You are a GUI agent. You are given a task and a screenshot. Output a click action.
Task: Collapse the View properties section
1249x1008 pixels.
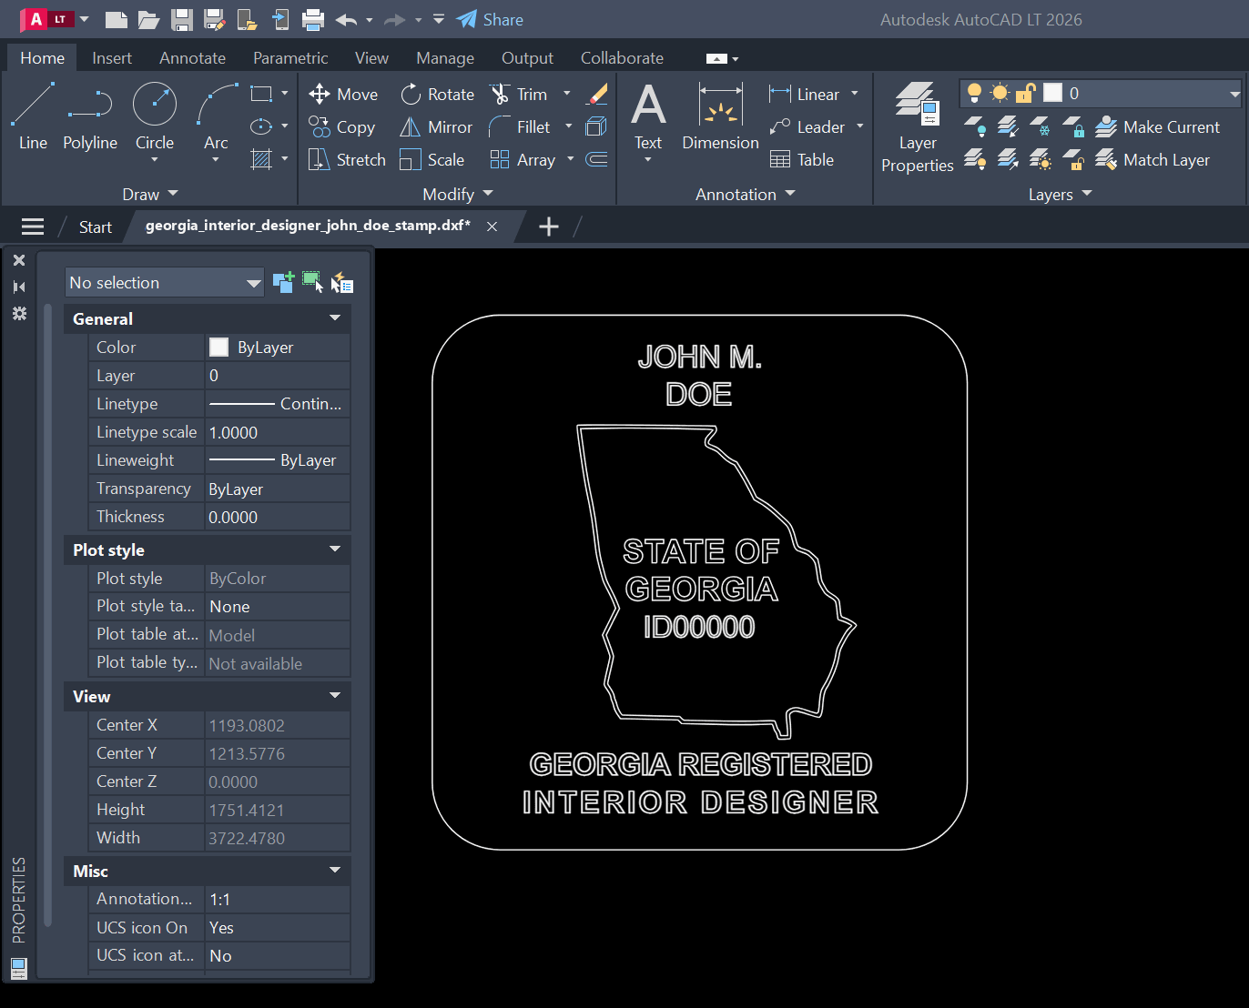(335, 696)
